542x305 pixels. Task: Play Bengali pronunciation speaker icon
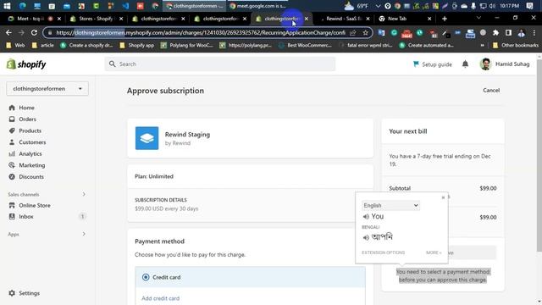click(366, 237)
